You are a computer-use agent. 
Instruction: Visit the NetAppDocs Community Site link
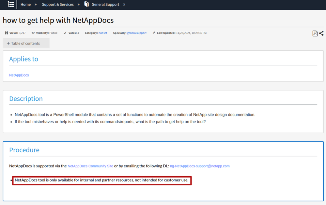[90, 166]
